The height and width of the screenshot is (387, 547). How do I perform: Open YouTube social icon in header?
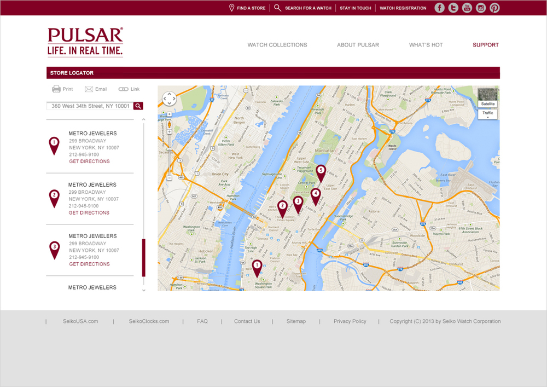coord(467,8)
